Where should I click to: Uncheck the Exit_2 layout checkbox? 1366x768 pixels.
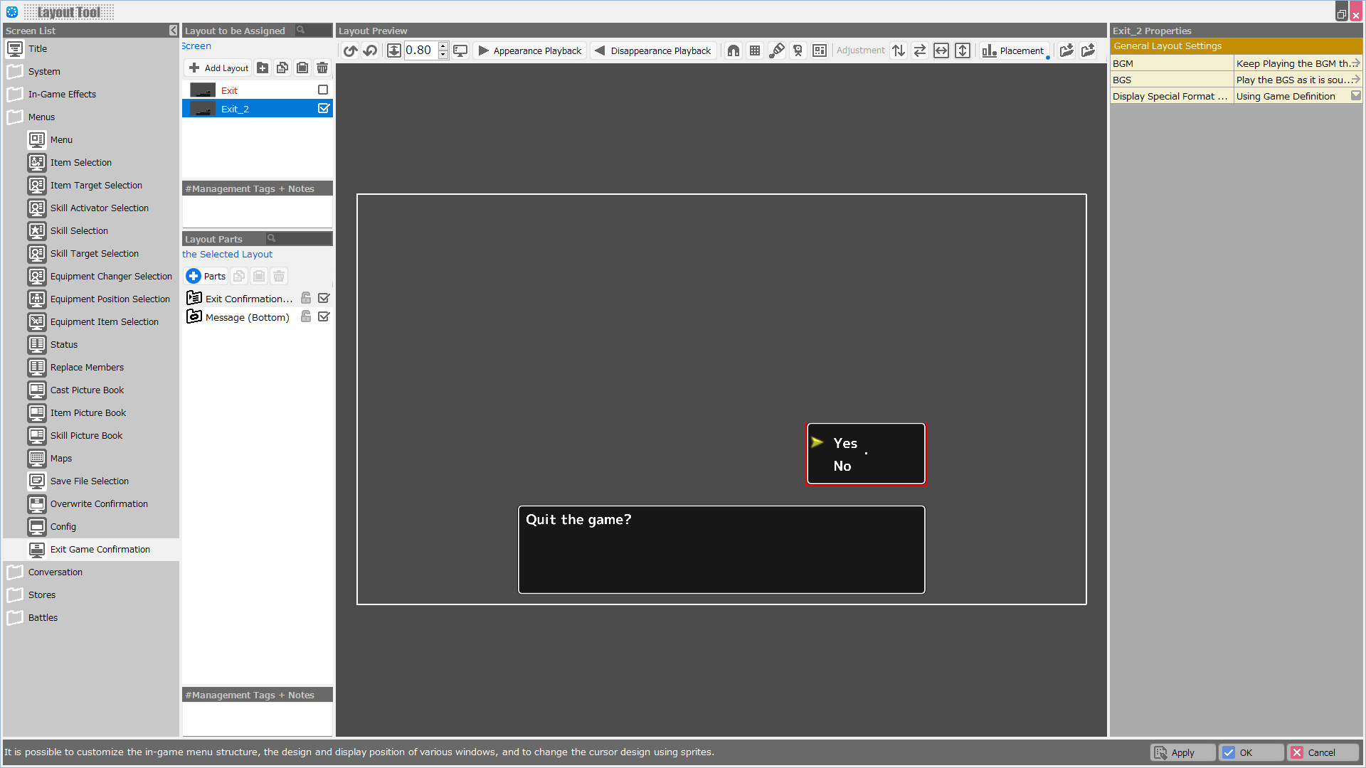pos(323,108)
